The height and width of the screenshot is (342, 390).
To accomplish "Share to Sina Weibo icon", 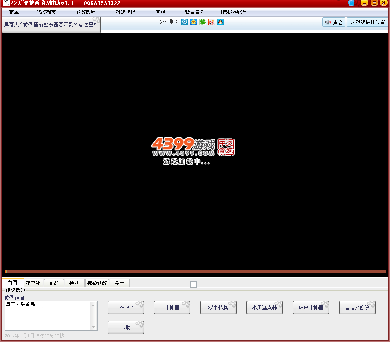I will point(211,22).
